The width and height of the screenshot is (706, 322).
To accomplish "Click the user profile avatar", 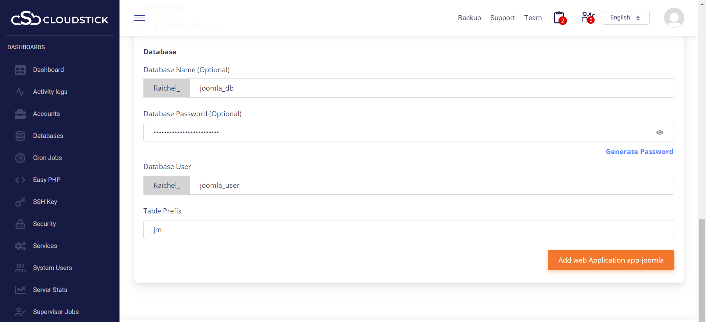I will coord(674,18).
